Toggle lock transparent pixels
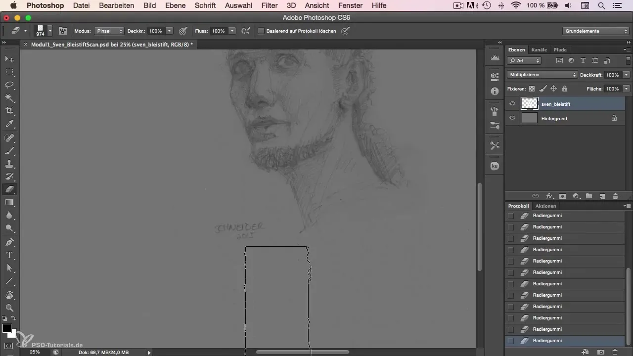This screenshot has height=356, width=633. coord(532,89)
